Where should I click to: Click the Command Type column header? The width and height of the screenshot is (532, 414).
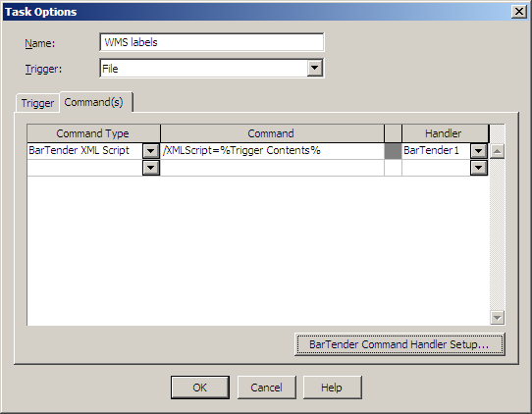tap(93, 133)
